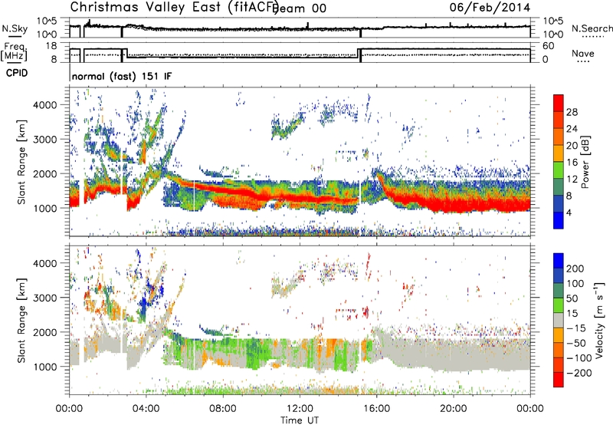Image resolution: width=613 pixels, height=425 pixels.
Task: Click the '2000' tick of the velocity panel
Action: [x=44, y=332]
